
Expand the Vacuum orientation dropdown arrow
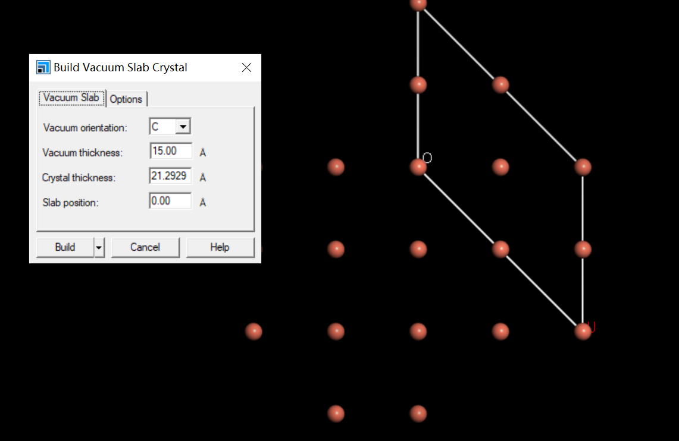(x=183, y=127)
